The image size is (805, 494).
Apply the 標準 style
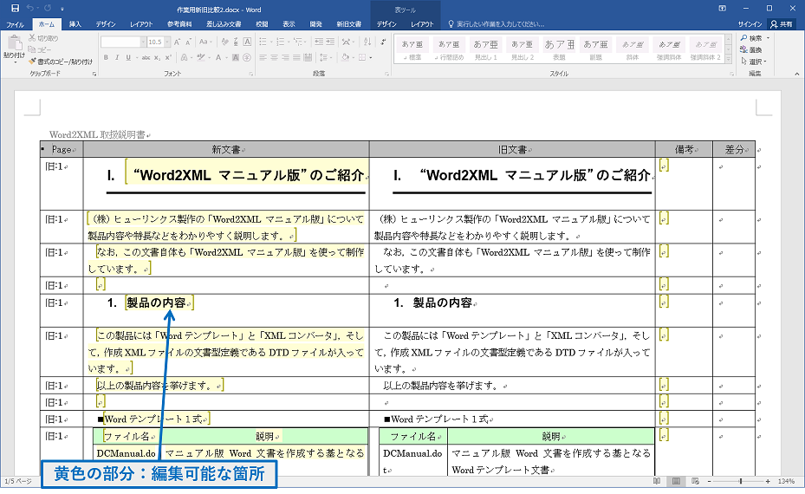[x=412, y=49]
